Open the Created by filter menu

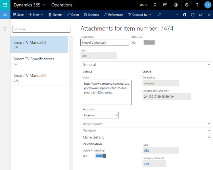[x=140, y=15]
